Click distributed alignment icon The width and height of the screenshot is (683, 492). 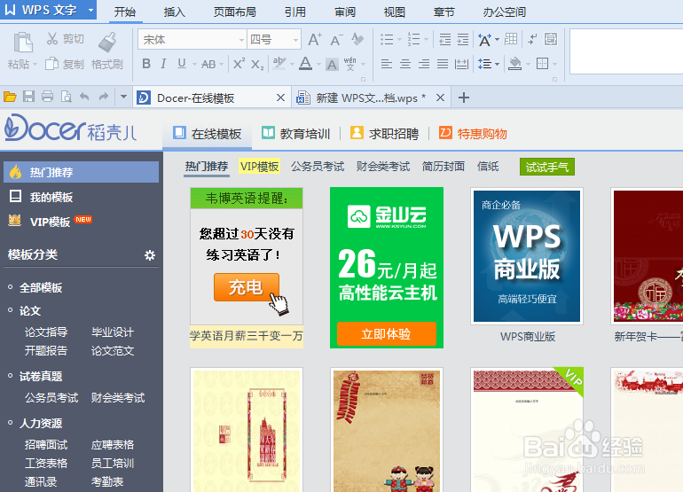click(x=462, y=65)
